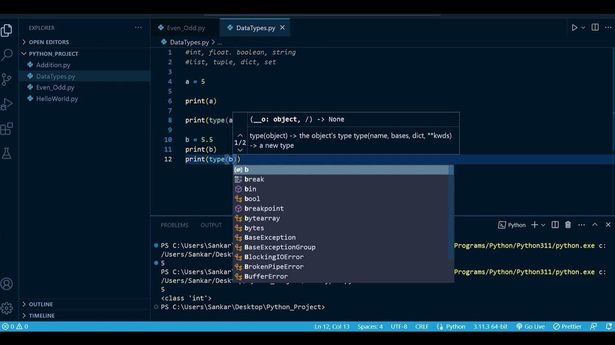
Task: Change line ending via CRLF
Action: click(422, 327)
